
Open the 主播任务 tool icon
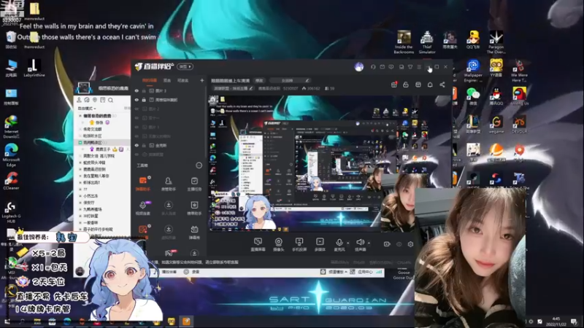click(x=194, y=184)
